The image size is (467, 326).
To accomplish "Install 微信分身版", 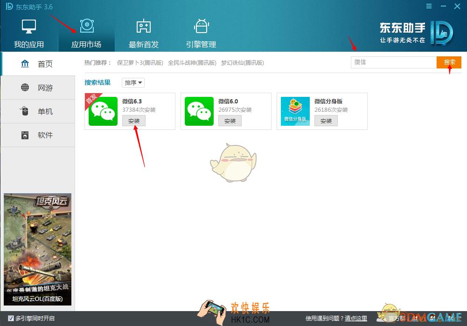I will pyautogui.click(x=326, y=121).
